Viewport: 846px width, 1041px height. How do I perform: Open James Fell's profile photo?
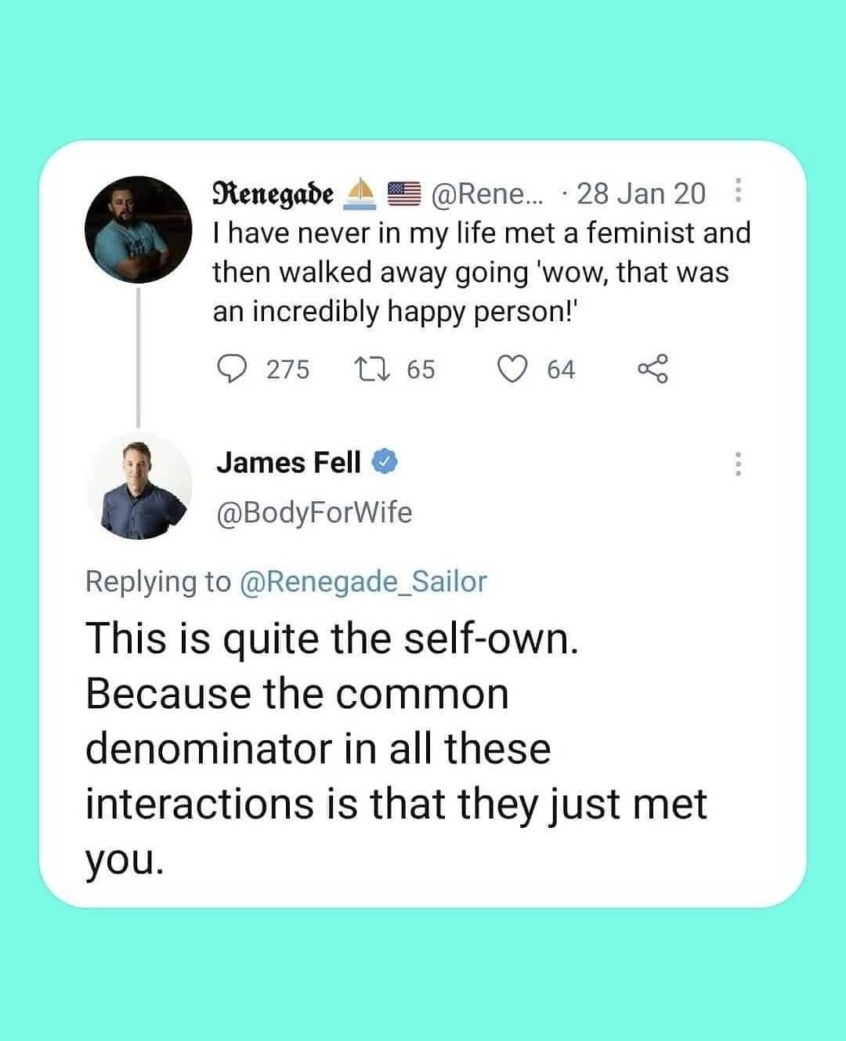point(138,486)
